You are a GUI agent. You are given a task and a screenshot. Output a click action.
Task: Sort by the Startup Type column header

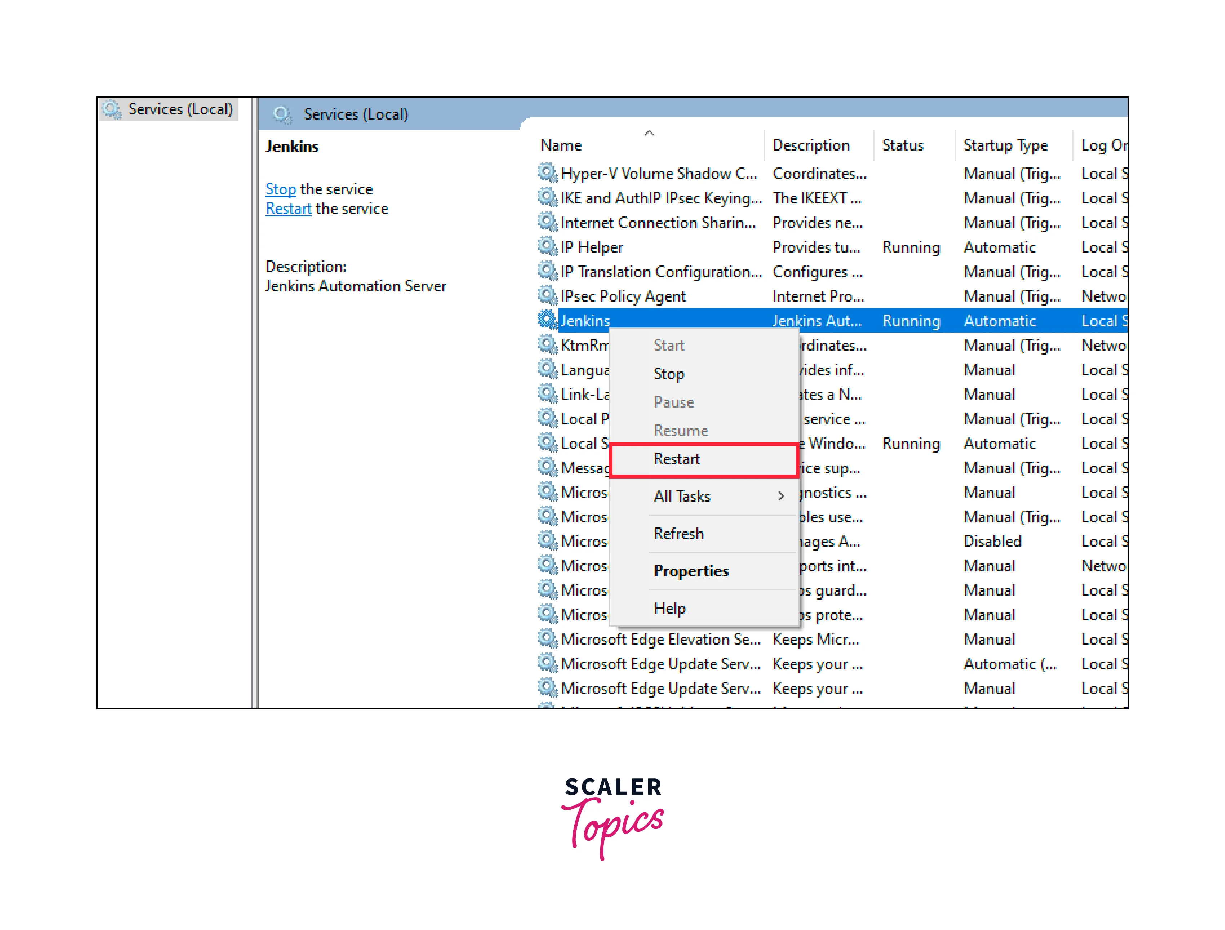(1005, 145)
